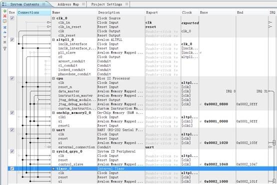The image size is (277, 185).
Task: Click the Move to top icon
Action: coord(5,27)
